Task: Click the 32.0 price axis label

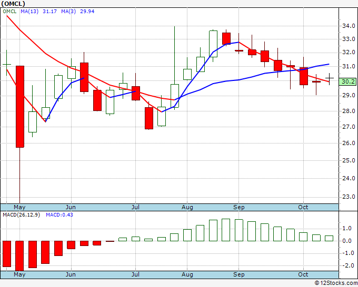Action: click(x=349, y=53)
